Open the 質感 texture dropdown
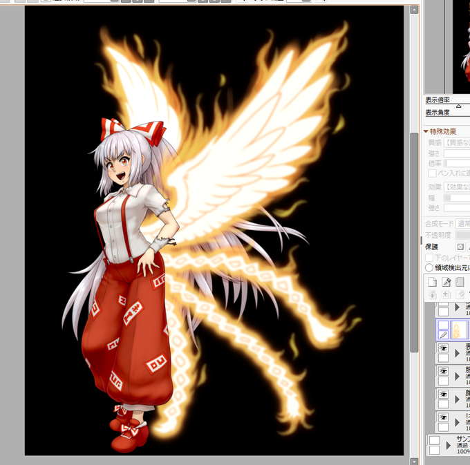This screenshot has width=470, height=465. 457,142
